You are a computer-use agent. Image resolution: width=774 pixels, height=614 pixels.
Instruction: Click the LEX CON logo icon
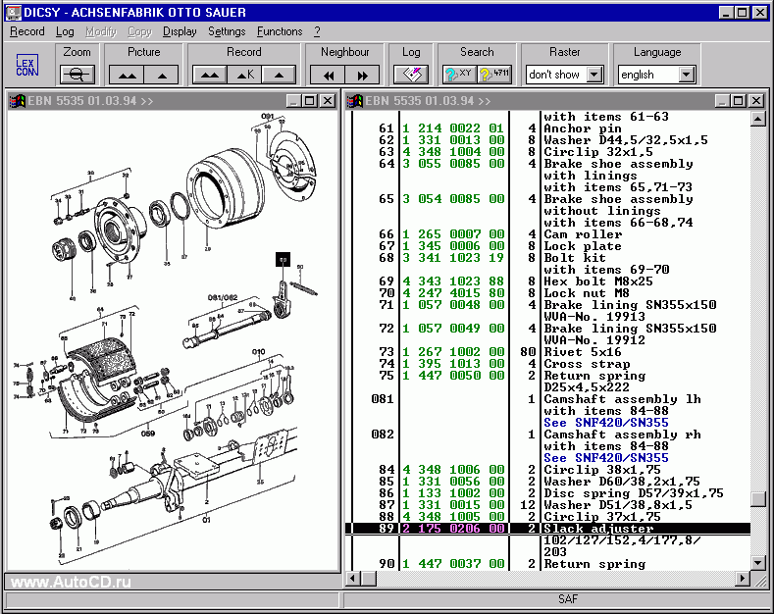(x=26, y=66)
